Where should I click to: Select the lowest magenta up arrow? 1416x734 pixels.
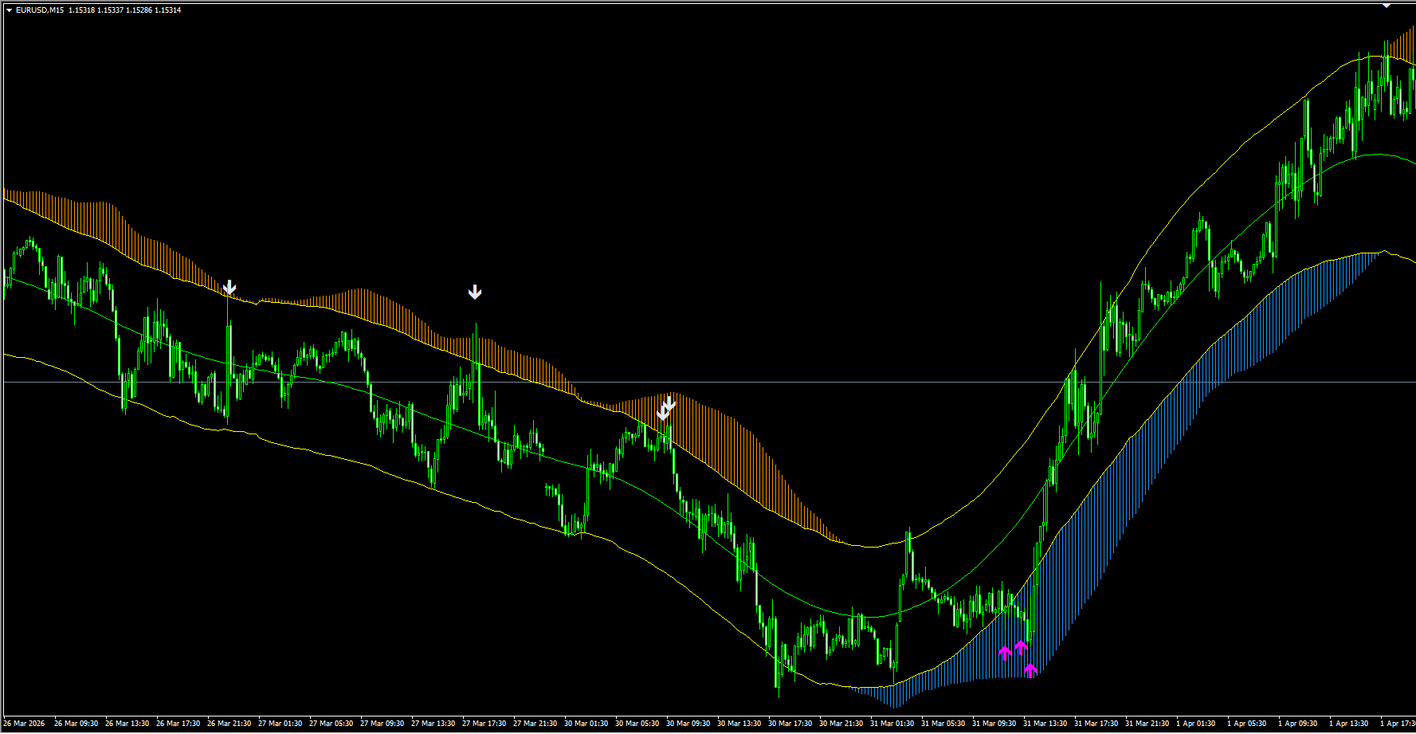coord(1030,670)
